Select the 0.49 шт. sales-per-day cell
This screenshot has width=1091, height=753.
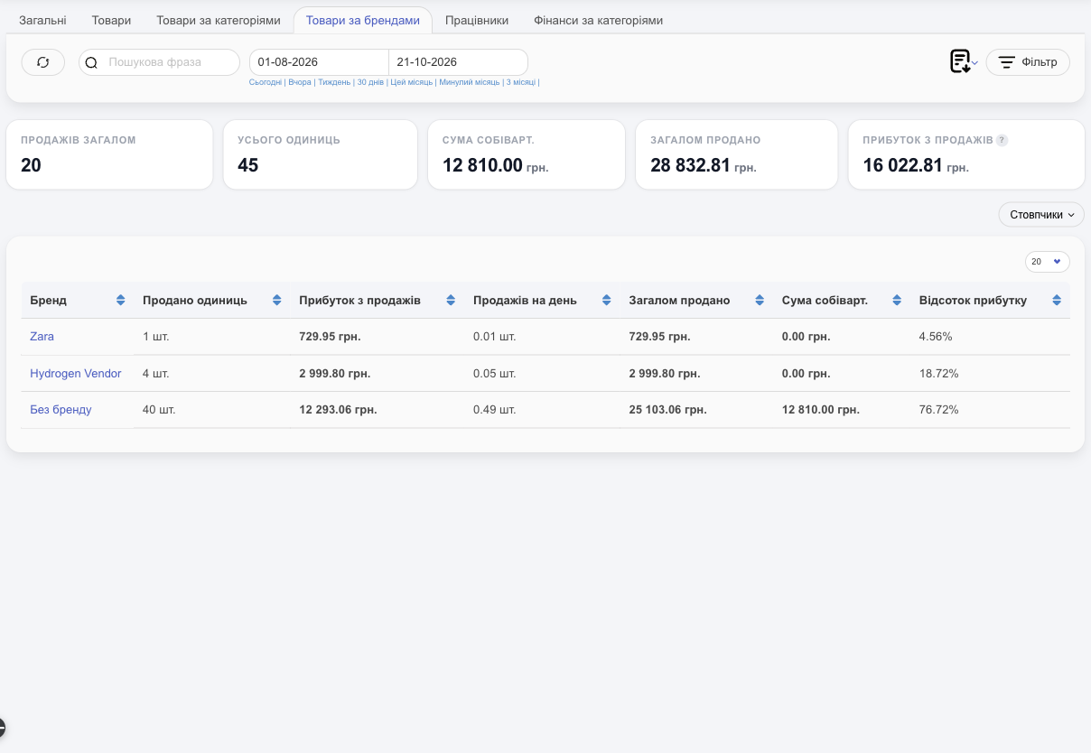pyautogui.click(x=494, y=410)
